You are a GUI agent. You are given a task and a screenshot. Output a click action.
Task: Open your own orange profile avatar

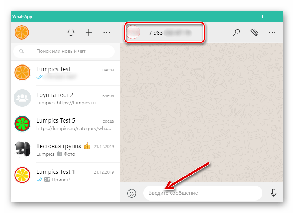point(22,32)
